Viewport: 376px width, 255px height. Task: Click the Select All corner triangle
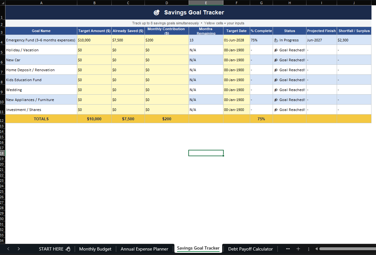point(3,3)
